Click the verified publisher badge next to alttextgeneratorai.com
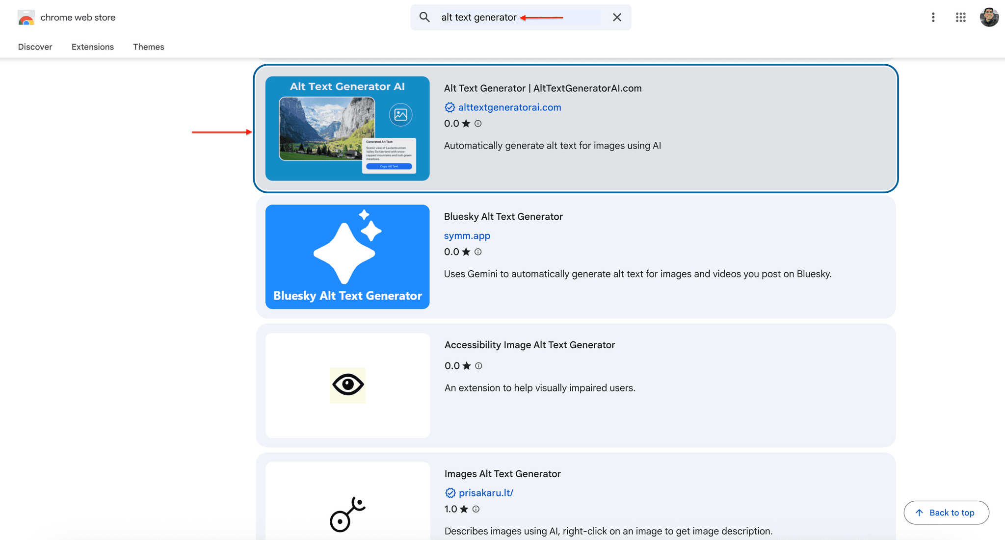This screenshot has width=1005, height=540. (x=450, y=107)
